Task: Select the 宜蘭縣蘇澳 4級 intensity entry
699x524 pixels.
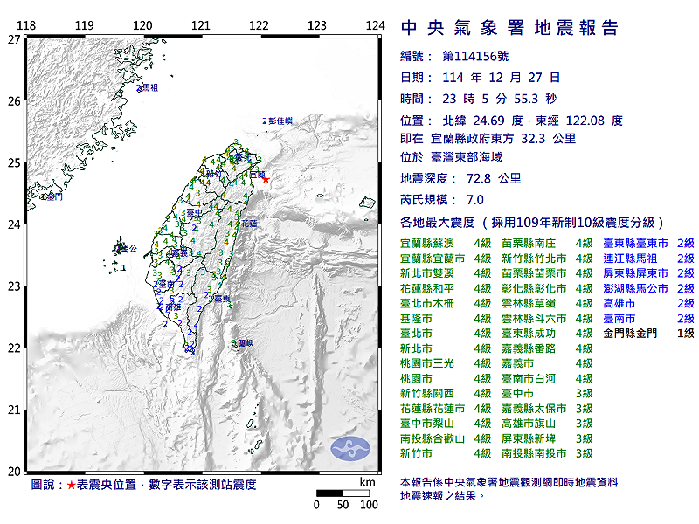Action: point(445,244)
